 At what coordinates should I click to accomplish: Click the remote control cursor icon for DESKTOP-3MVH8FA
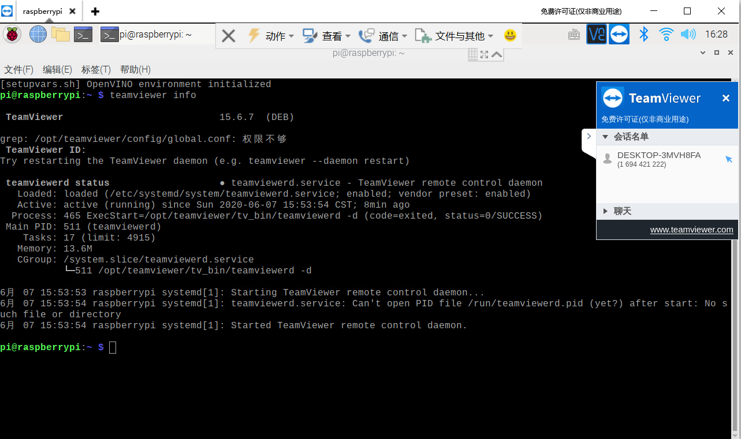coord(729,159)
